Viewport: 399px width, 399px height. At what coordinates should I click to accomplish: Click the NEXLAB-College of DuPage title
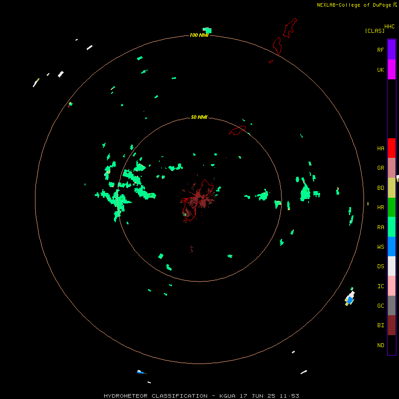coord(354,5)
